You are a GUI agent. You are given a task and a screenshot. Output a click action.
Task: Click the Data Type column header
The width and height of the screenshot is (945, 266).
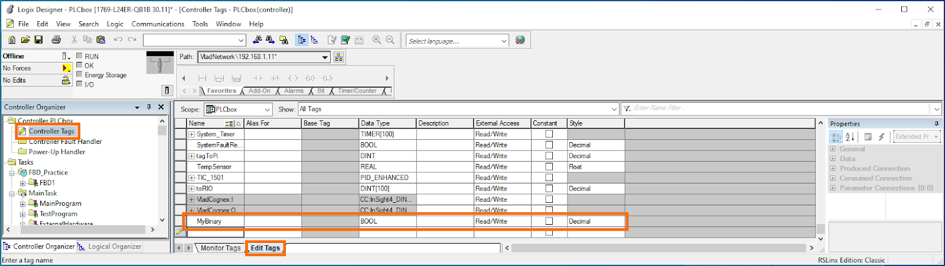[x=387, y=123]
